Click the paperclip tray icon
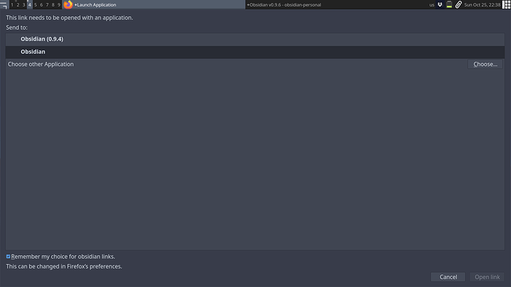 458,4
